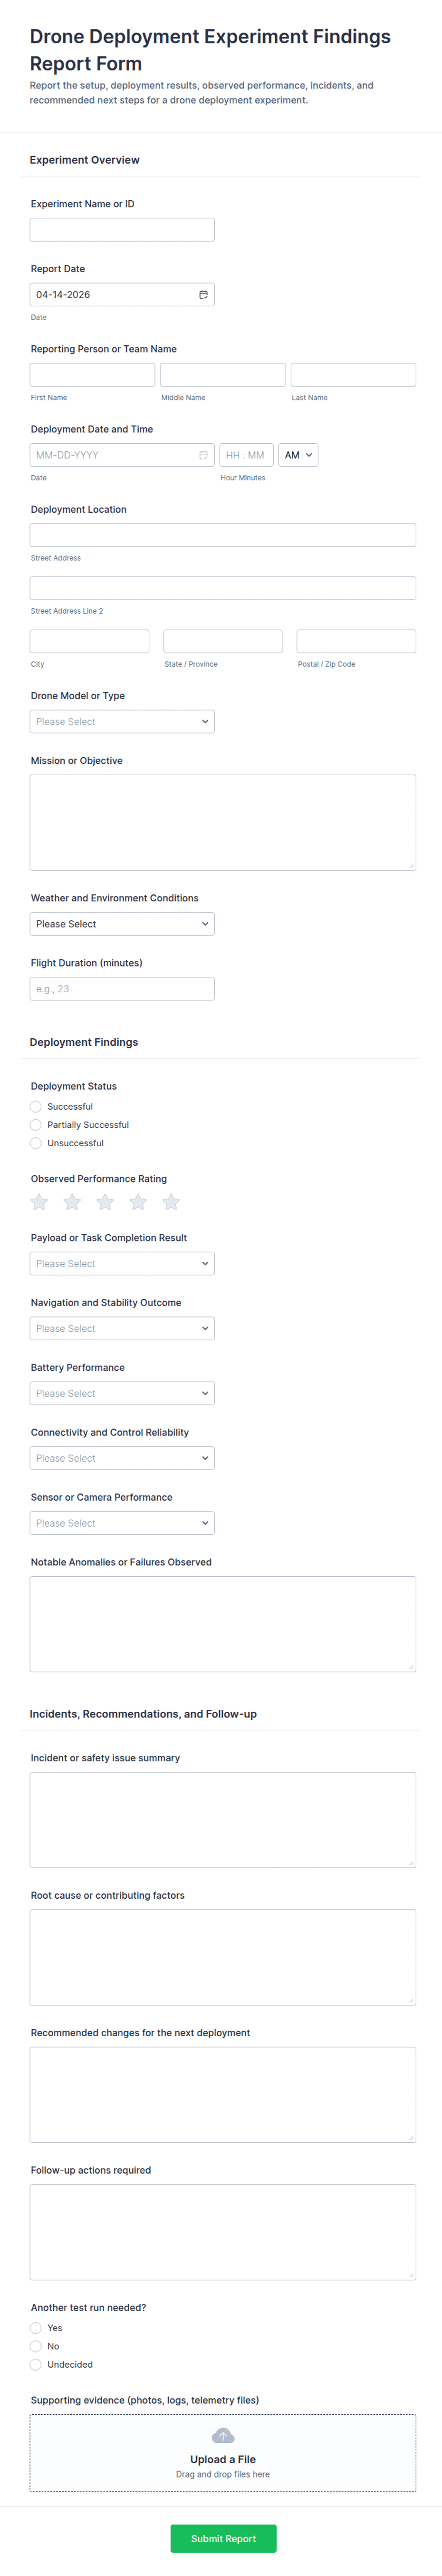Viewport: 442px width, 2576px height.
Task: Rate performance with the third star
Action: (105, 1202)
